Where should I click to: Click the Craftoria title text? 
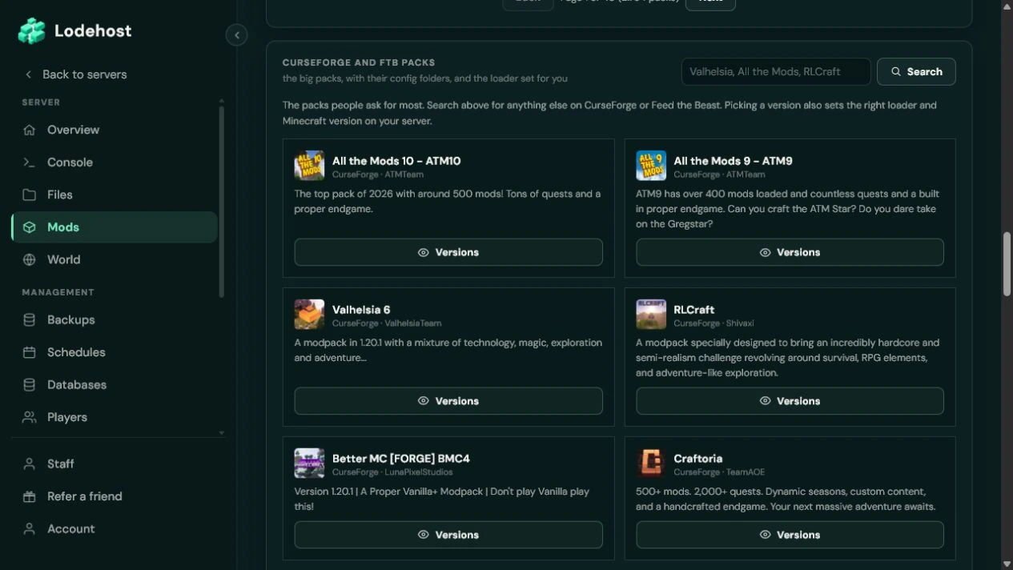click(697, 459)
